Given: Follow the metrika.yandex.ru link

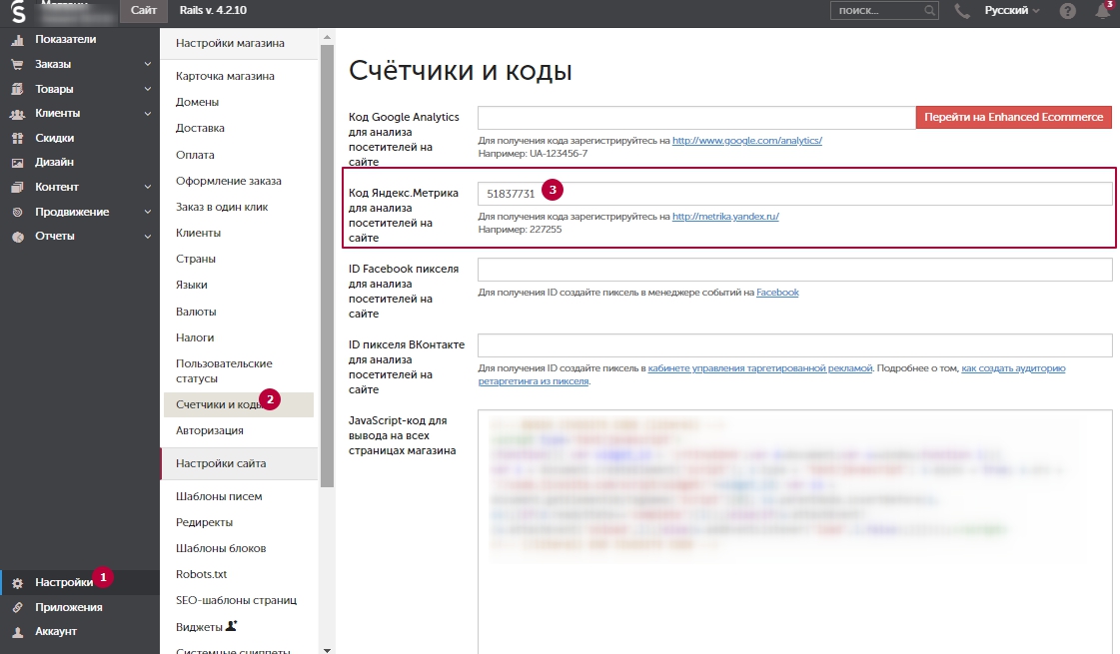Looking at the screenshot, I should (x=724, y=216).
